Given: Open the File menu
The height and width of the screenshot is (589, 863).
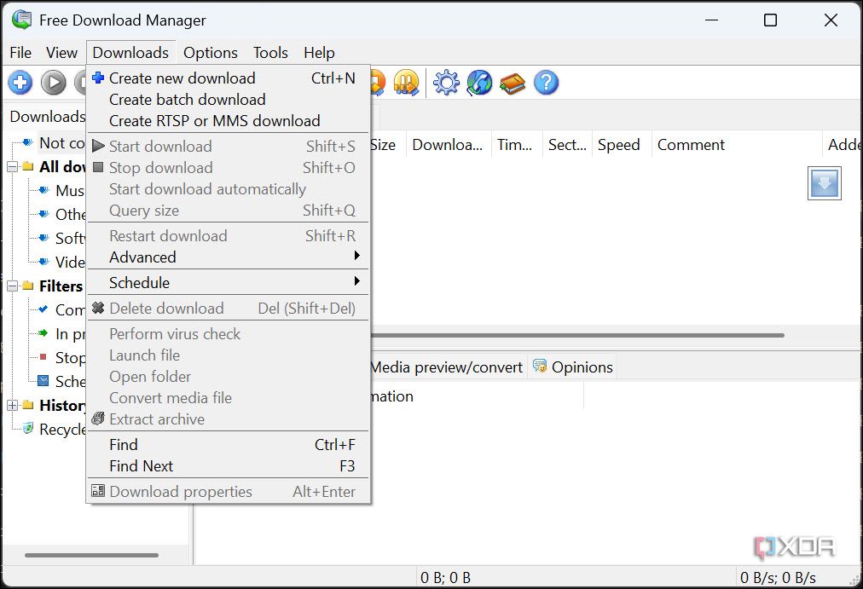Looking at the screenshot, I should coord(20,53).
